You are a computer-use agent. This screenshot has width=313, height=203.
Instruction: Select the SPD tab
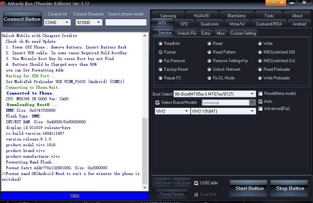pos(184,24)
